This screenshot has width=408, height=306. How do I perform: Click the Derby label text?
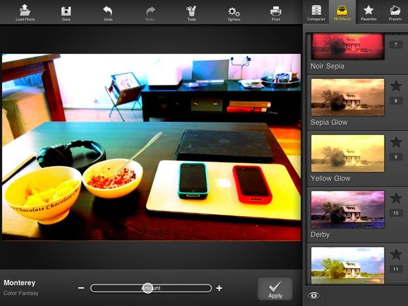320,235
